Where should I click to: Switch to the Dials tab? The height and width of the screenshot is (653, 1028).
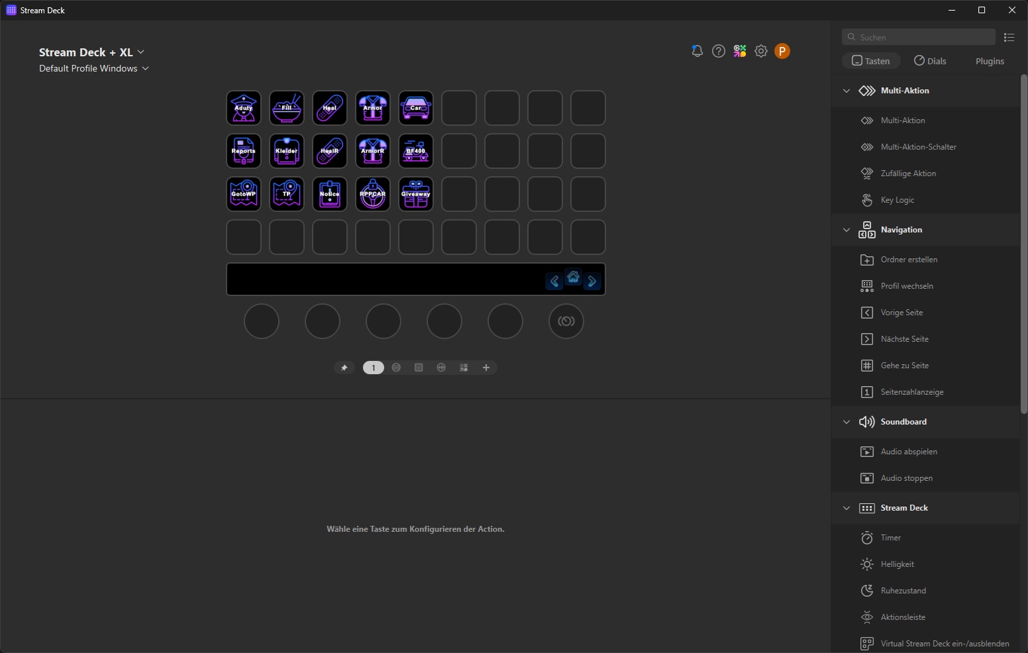pos(930,61)
